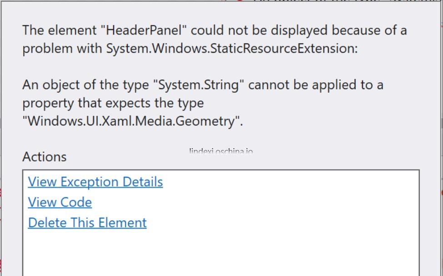Click the line "property that expects the type"
The height and width of the screenshot is (276, 443).
click(113, 103)
